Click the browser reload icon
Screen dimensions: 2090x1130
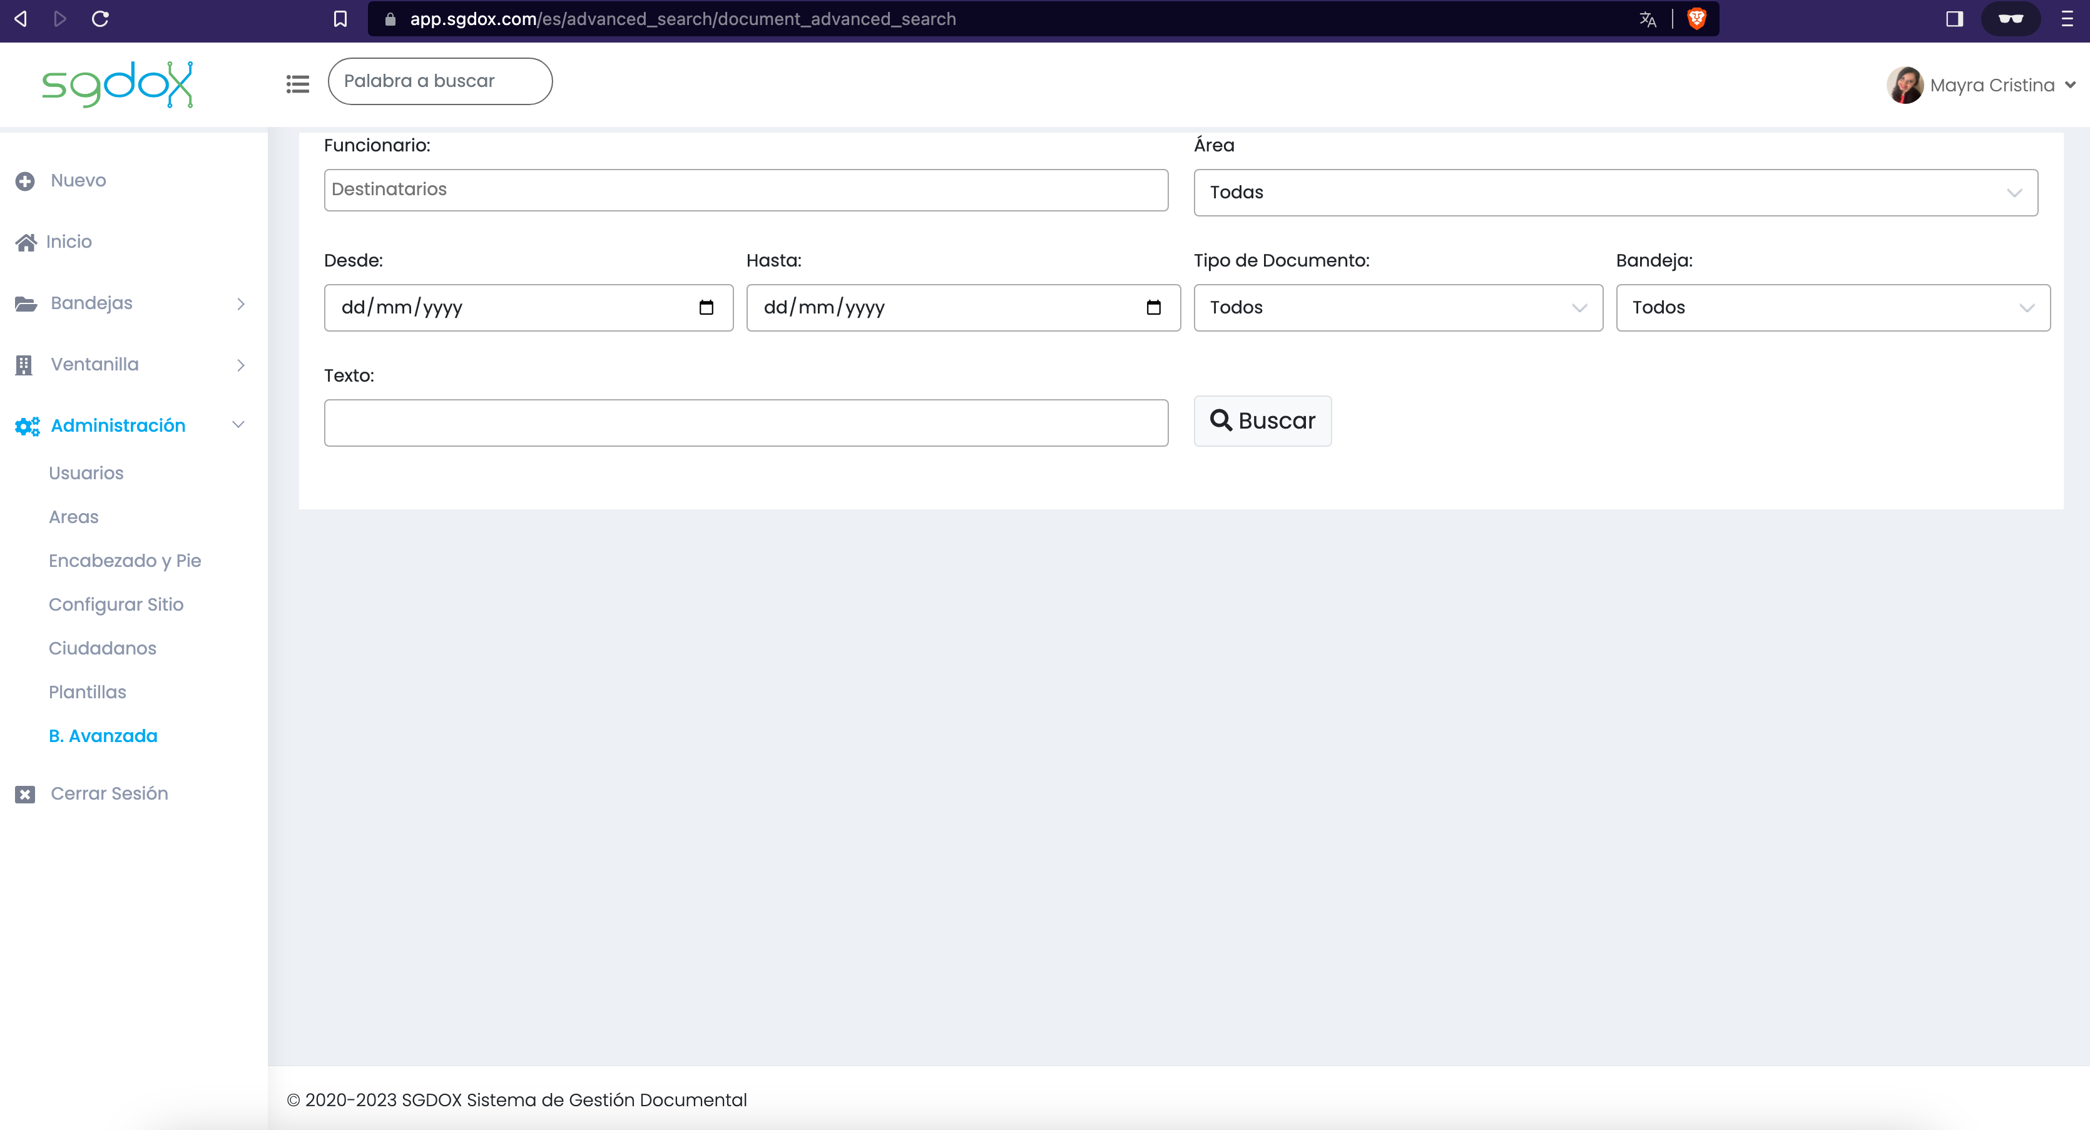101,19
